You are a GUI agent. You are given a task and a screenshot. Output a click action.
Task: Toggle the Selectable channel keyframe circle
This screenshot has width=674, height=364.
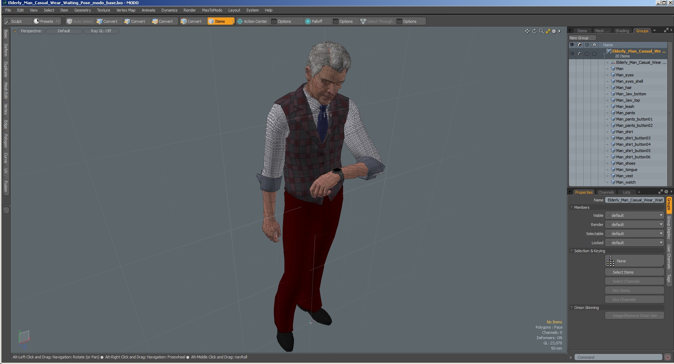608,234
